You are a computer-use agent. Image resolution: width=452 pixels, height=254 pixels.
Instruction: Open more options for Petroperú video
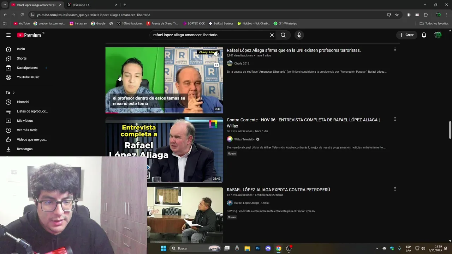click(x=395, y=189)
